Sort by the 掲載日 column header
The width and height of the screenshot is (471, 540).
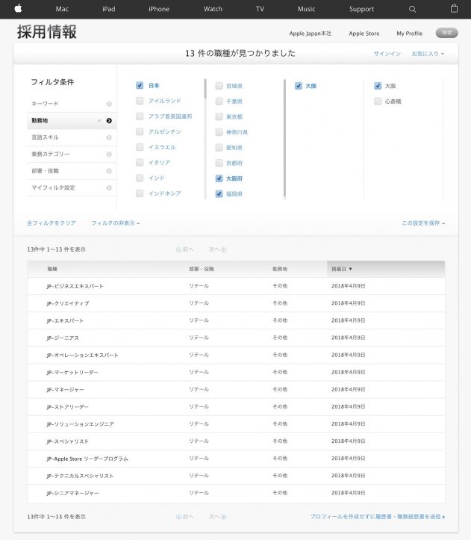342,269
